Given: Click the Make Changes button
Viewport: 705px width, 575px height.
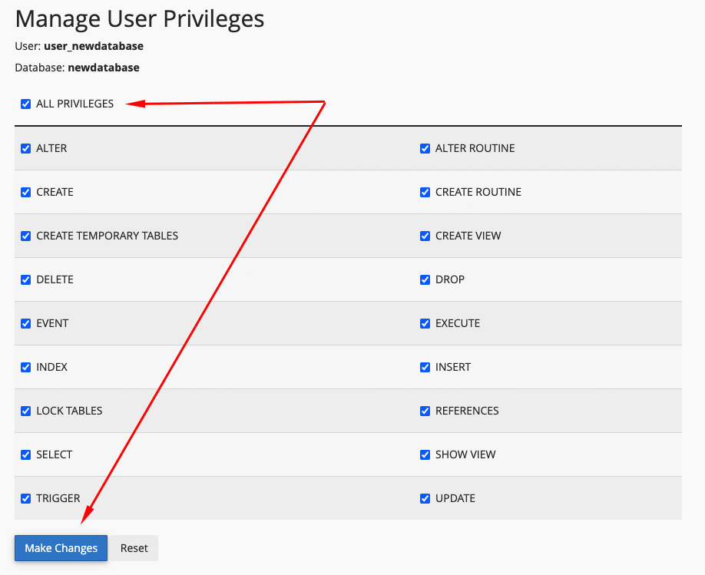Looking at the screenshot, I should [61, 548].
